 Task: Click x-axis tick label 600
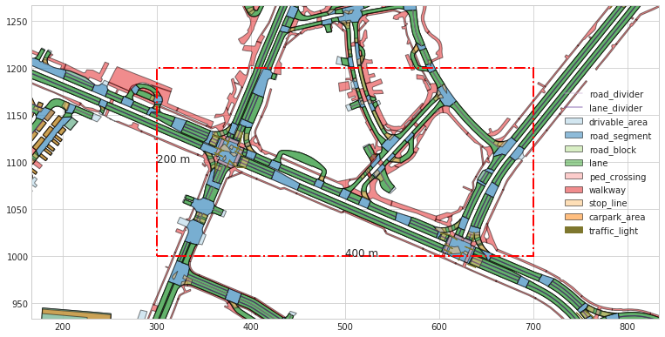pyautogui.click(x=439, y=327)
